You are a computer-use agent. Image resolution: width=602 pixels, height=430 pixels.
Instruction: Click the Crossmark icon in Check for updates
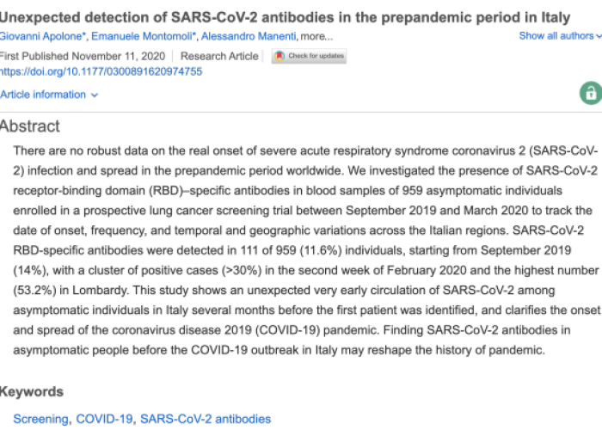279,56
